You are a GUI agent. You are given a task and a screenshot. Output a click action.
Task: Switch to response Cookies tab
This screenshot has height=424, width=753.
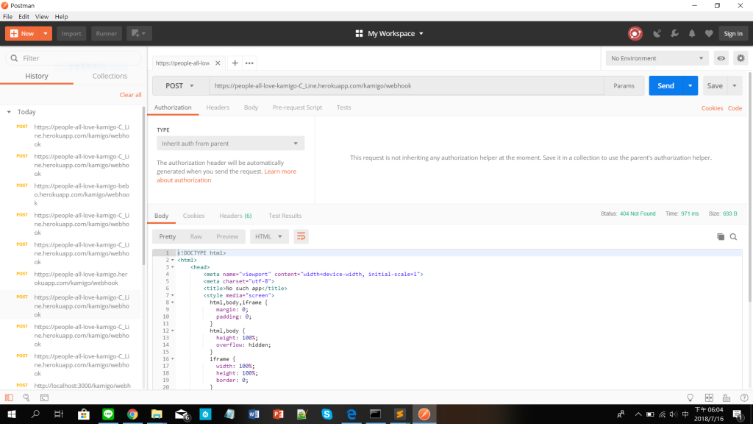[193, 216]
